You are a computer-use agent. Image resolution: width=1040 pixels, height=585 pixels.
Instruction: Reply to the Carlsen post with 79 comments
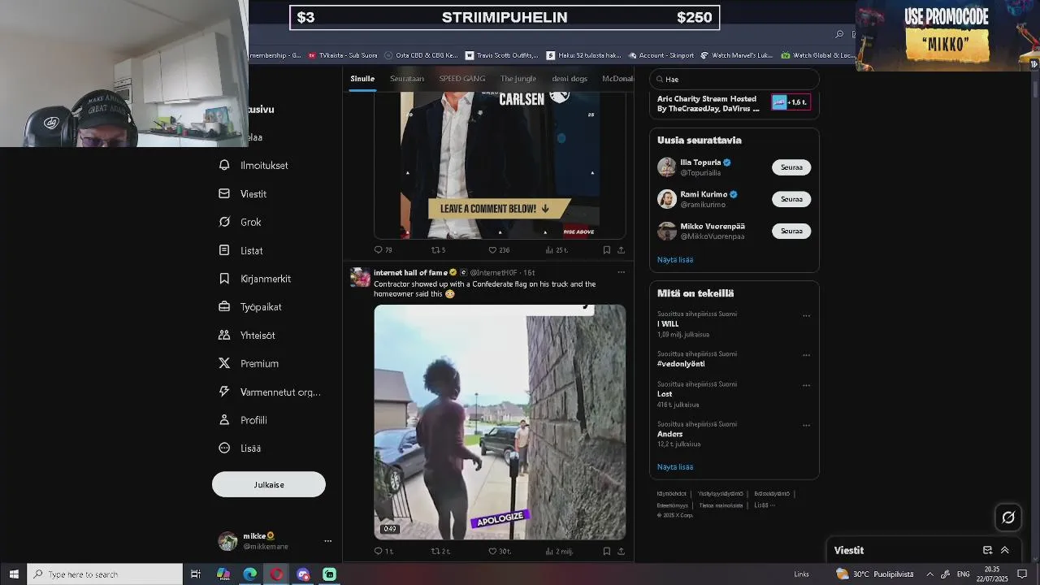click(x=378, y=250)
